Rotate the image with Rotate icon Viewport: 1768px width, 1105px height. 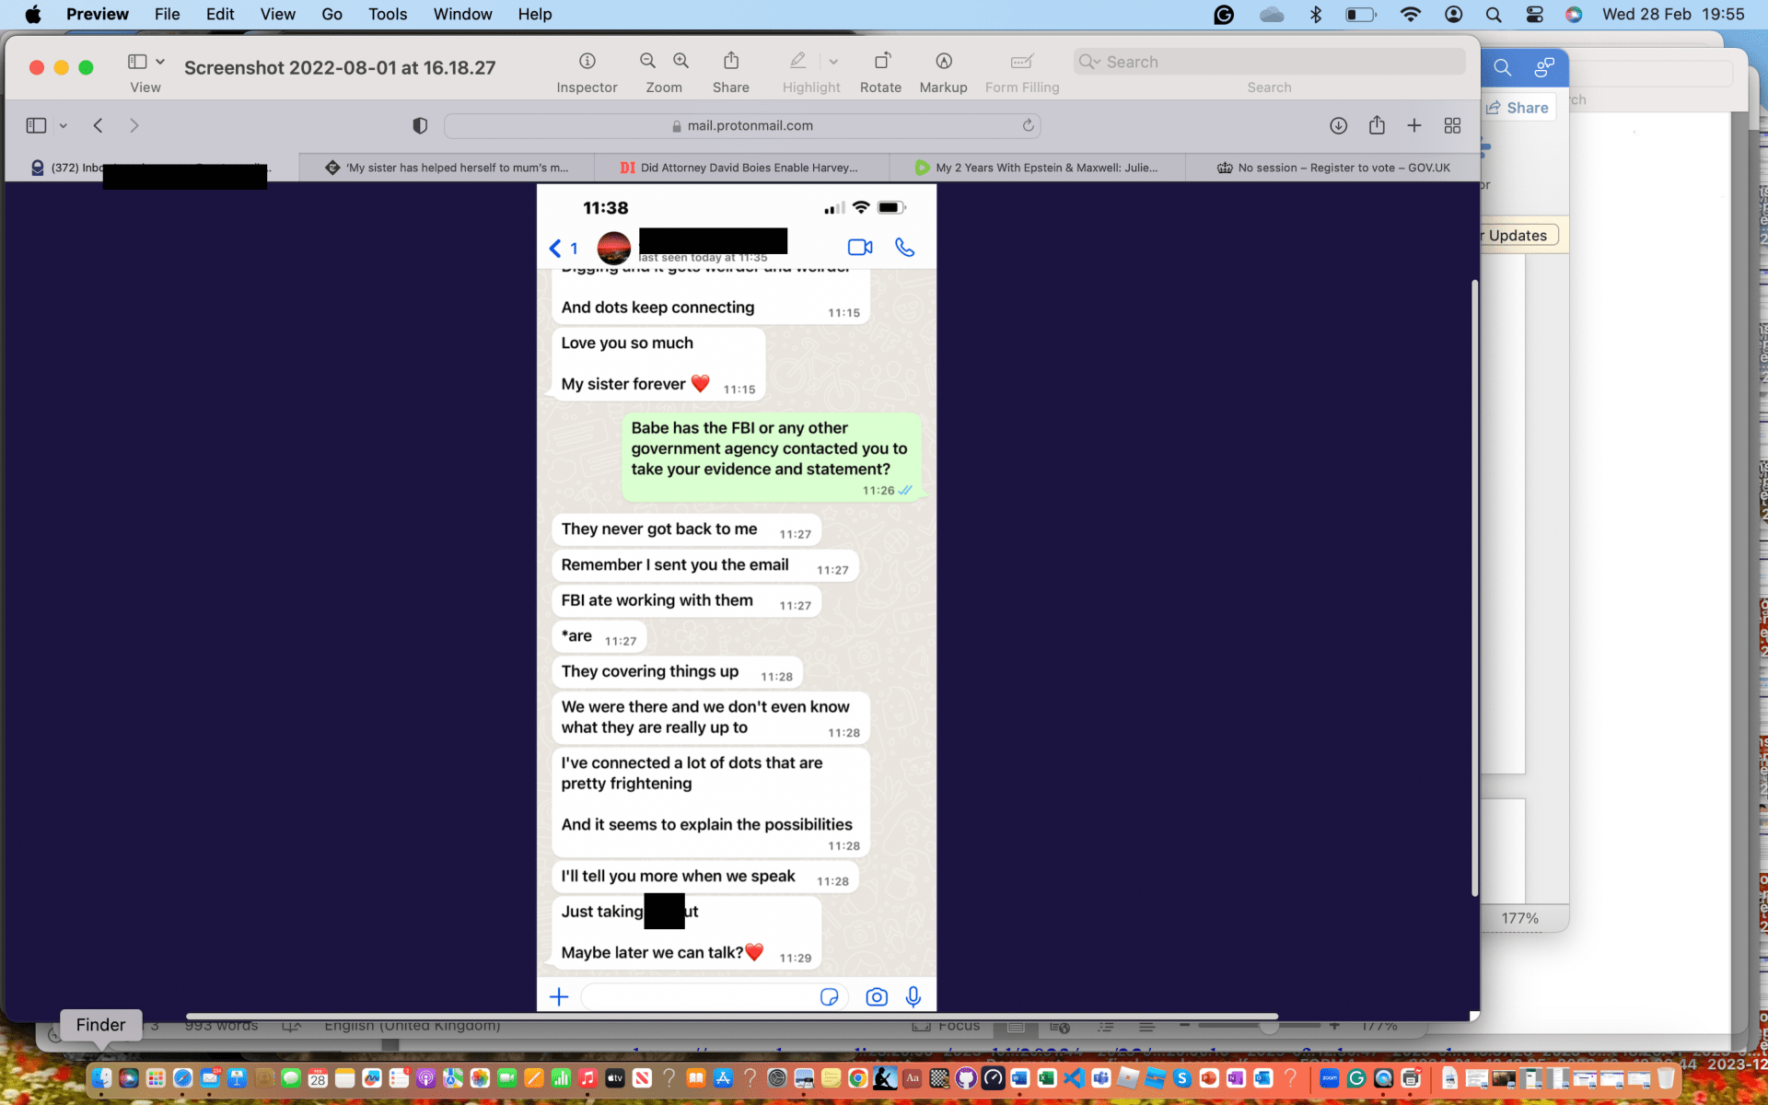point(880,61)
